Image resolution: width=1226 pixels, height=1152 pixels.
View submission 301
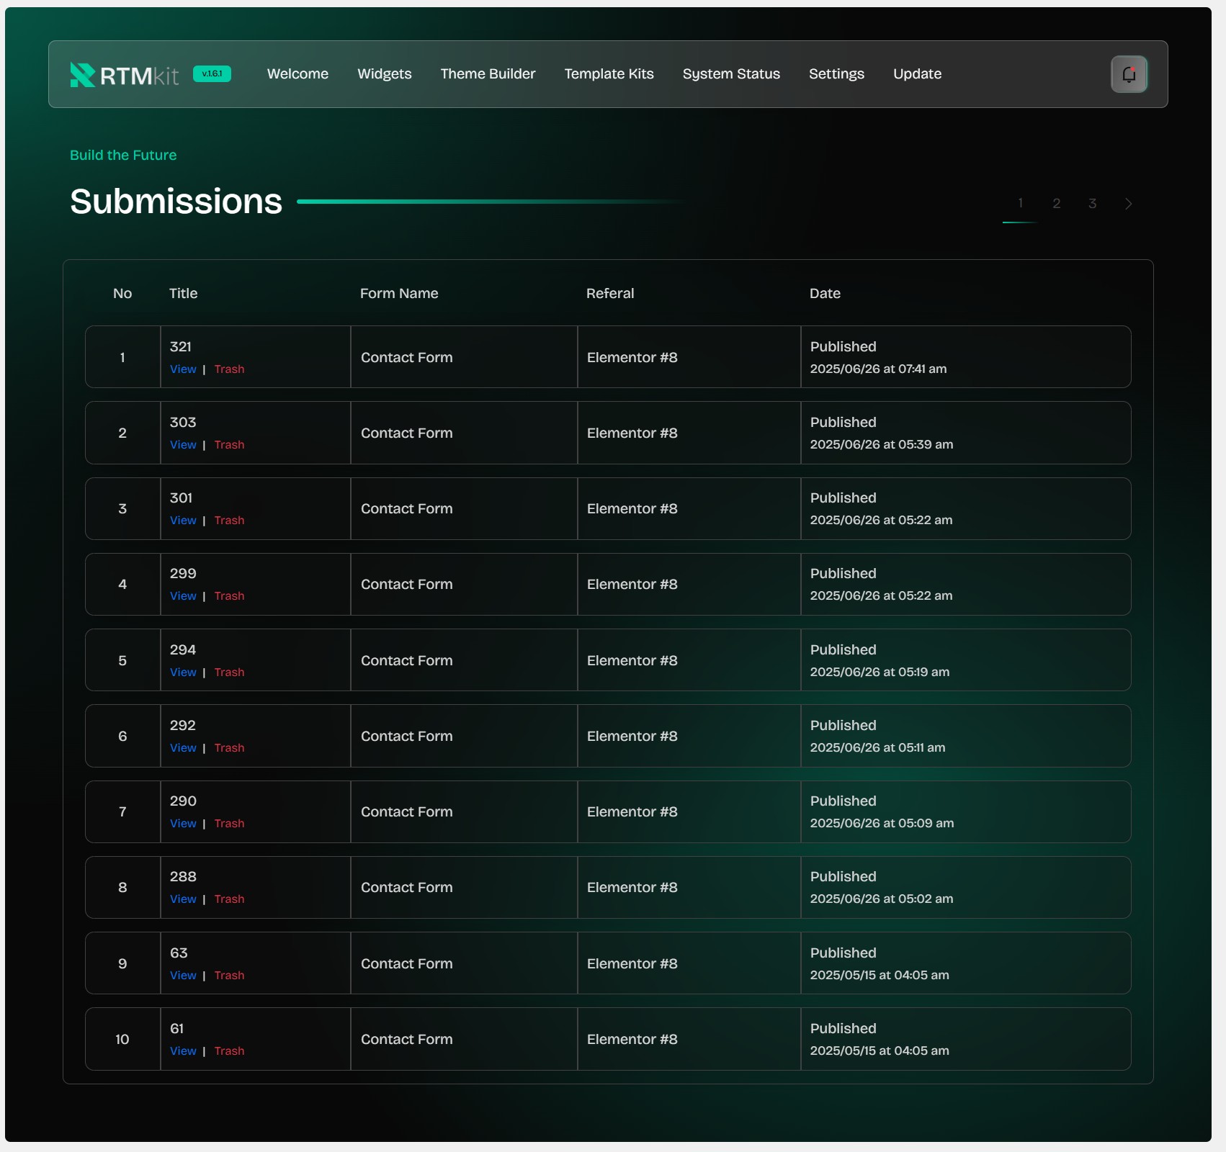tap(183, 521)
